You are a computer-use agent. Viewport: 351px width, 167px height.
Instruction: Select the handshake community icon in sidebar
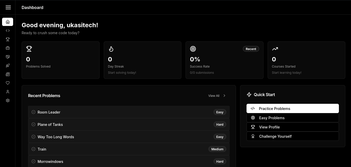click(x=8, y=57)
